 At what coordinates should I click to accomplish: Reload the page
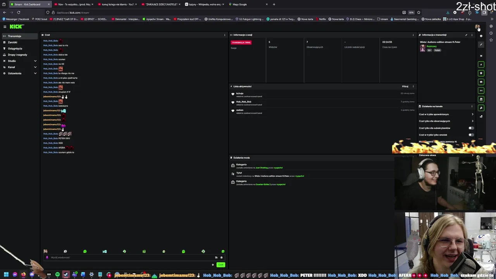pyautogui.click(x=18, y=12)
